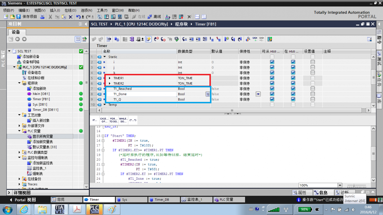Insert IF statement snippet

(95, 120)
